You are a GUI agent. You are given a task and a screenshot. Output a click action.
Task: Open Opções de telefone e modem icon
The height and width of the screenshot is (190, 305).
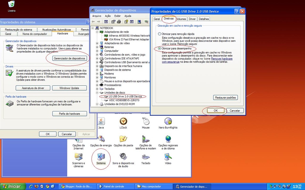[x=146, y=142]
